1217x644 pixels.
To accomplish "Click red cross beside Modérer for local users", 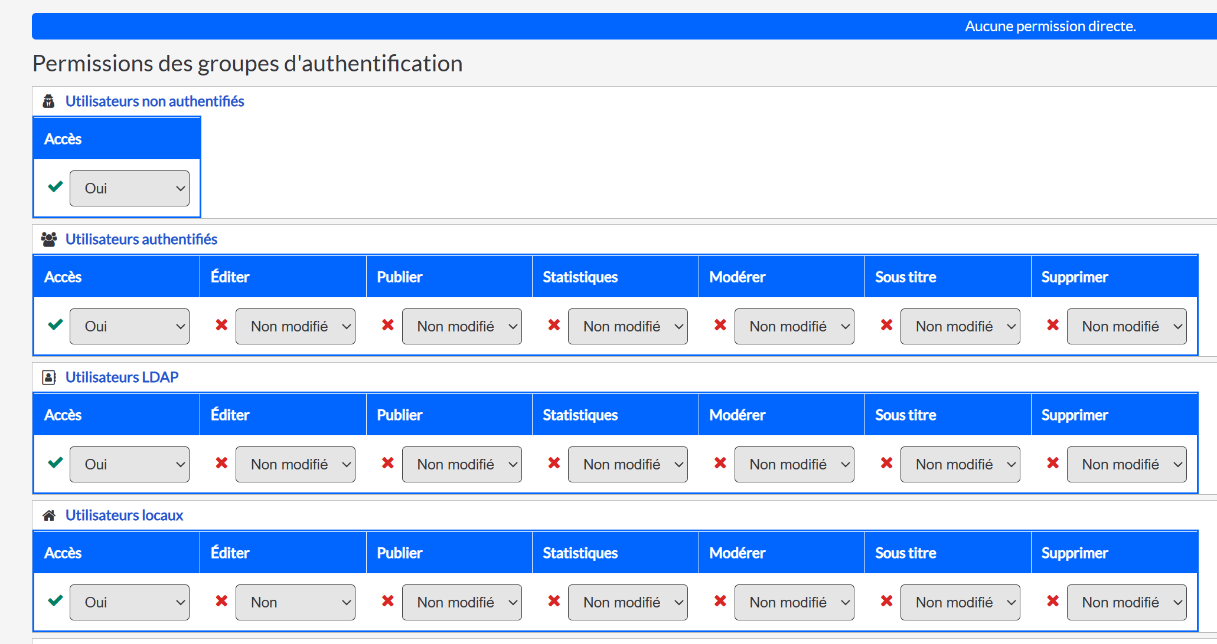I will click(720, 601).
